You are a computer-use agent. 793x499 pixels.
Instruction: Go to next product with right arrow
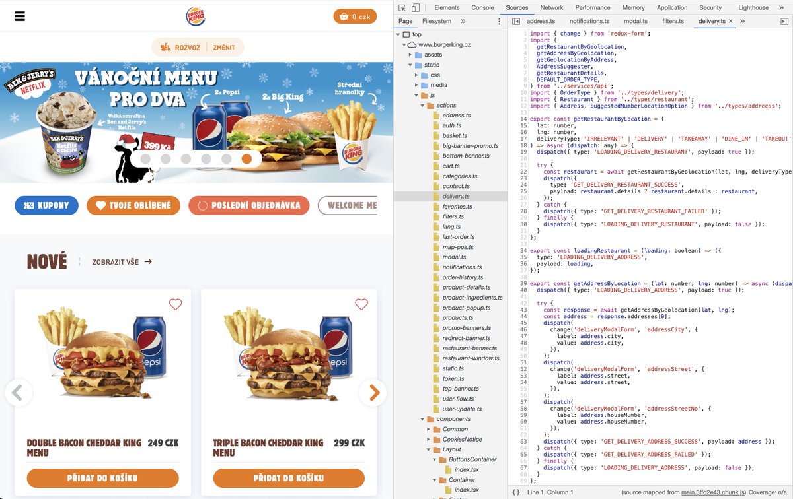click(373, 393)
